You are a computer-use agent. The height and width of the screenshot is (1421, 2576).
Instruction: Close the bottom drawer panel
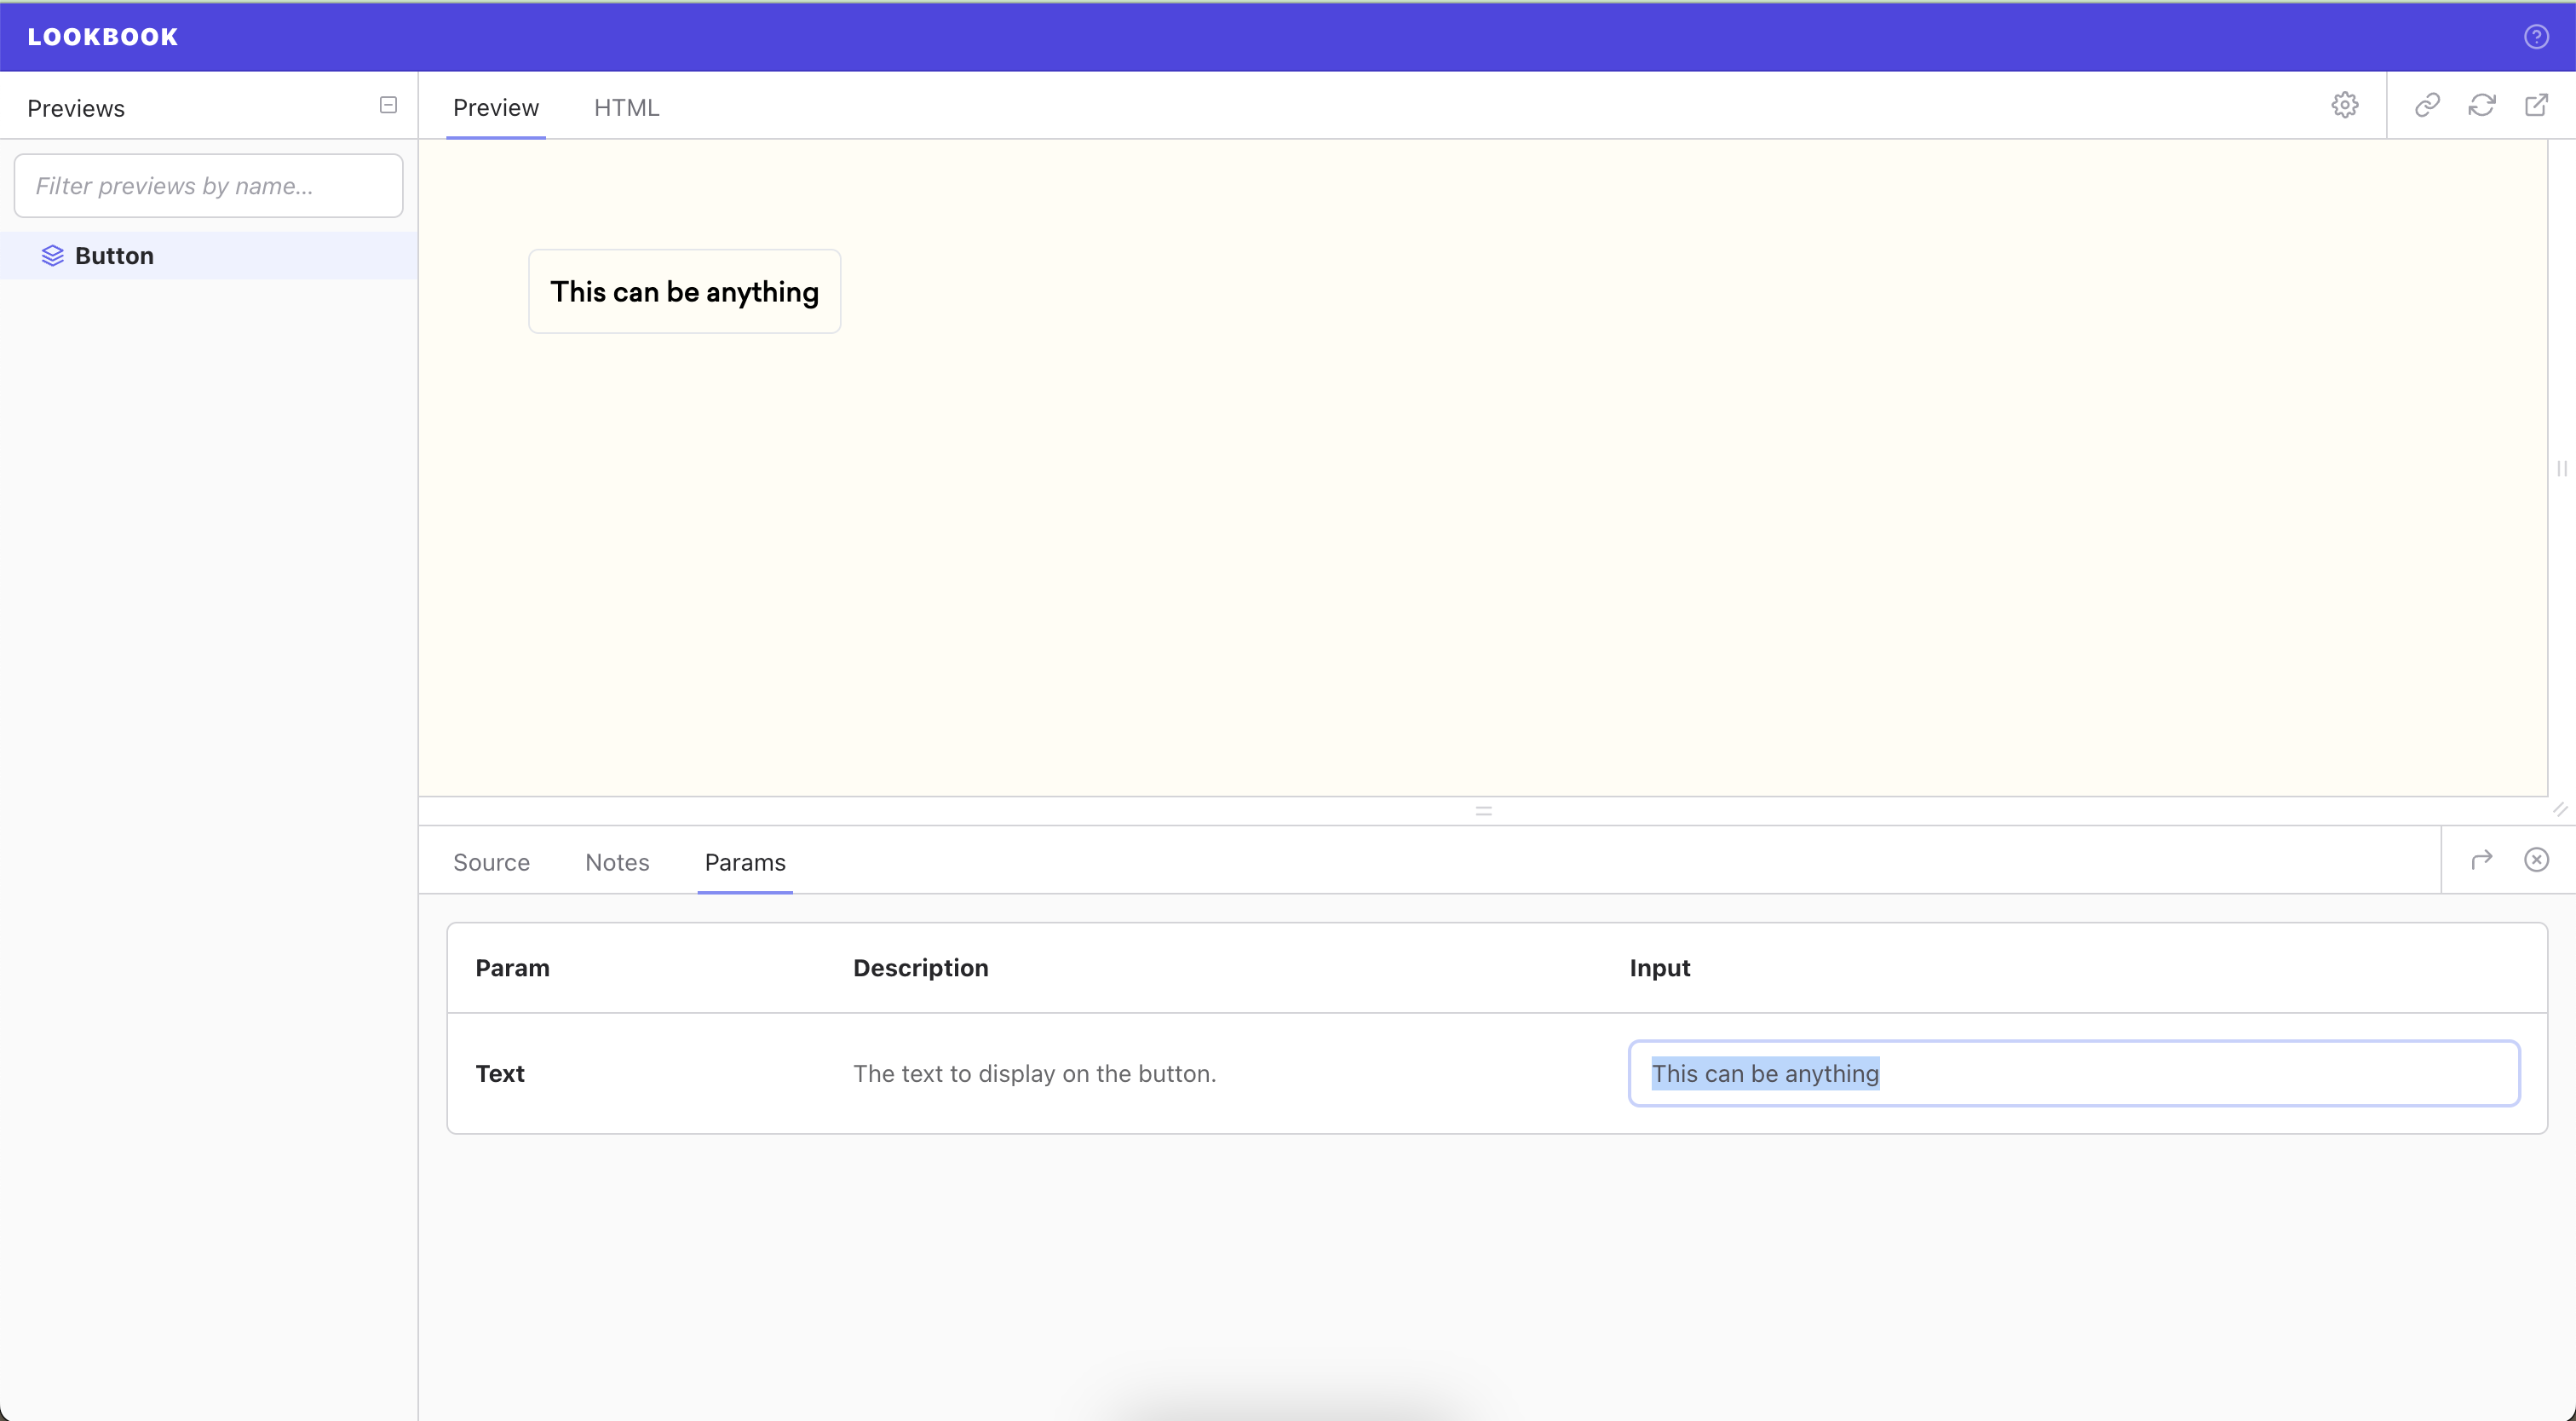pos(2536,860)
